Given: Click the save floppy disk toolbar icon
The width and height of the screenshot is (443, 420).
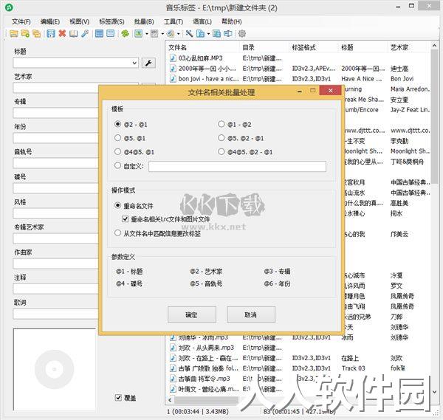Looking at the screenshot, I should [x=51, y=34].
